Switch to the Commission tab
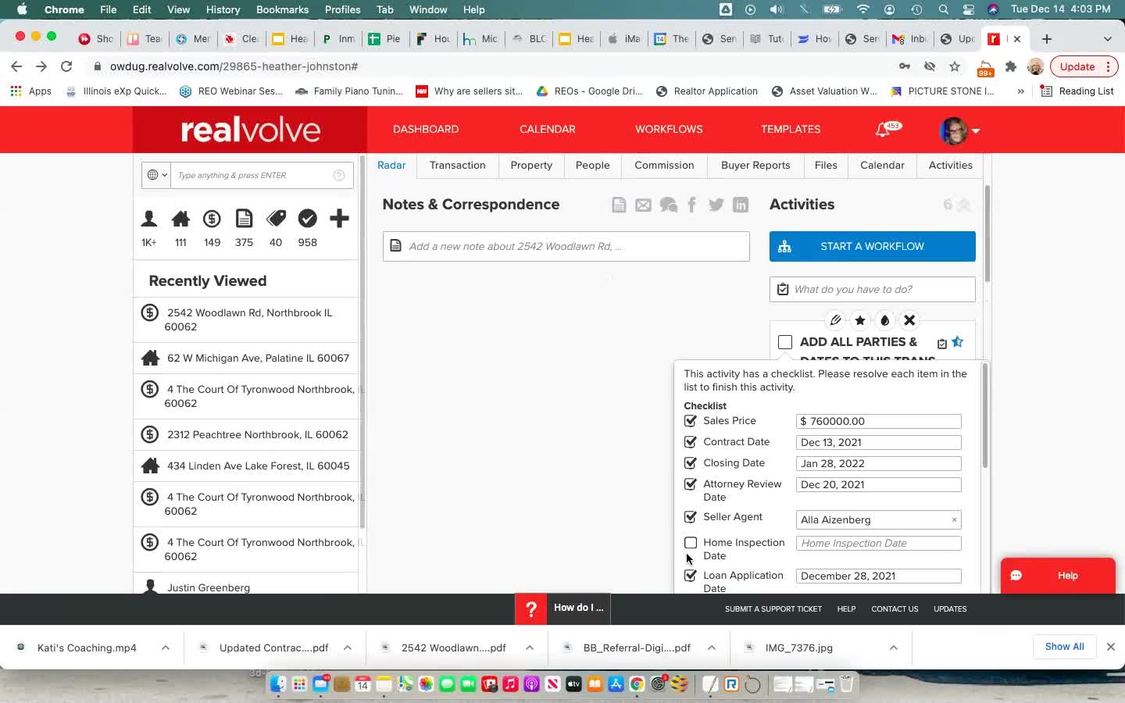1125x703 pixels. (x=664, y=166)
